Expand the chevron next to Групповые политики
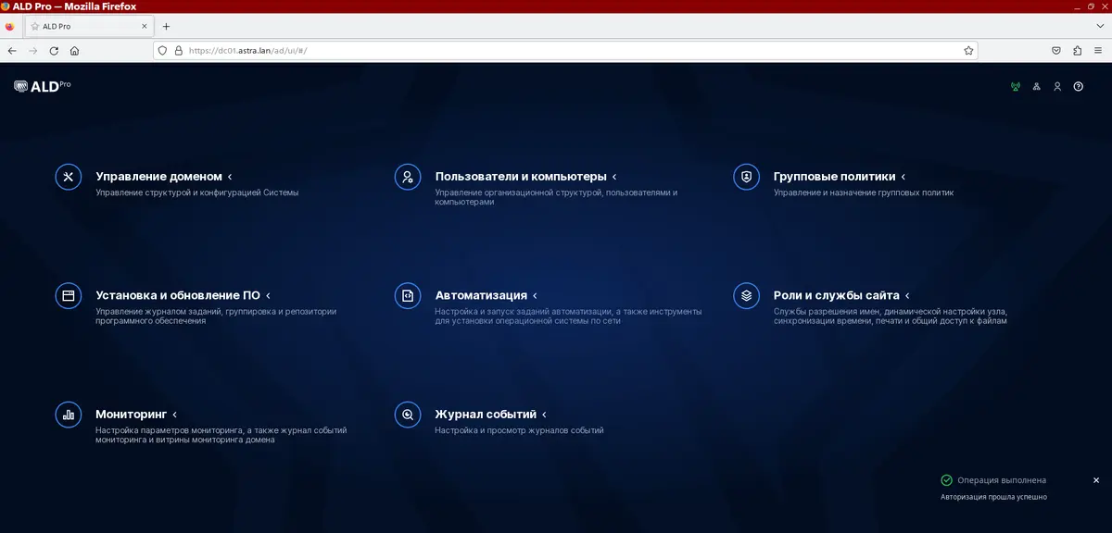The width and height of the screenshot is (1112, 533). [903, 177]
